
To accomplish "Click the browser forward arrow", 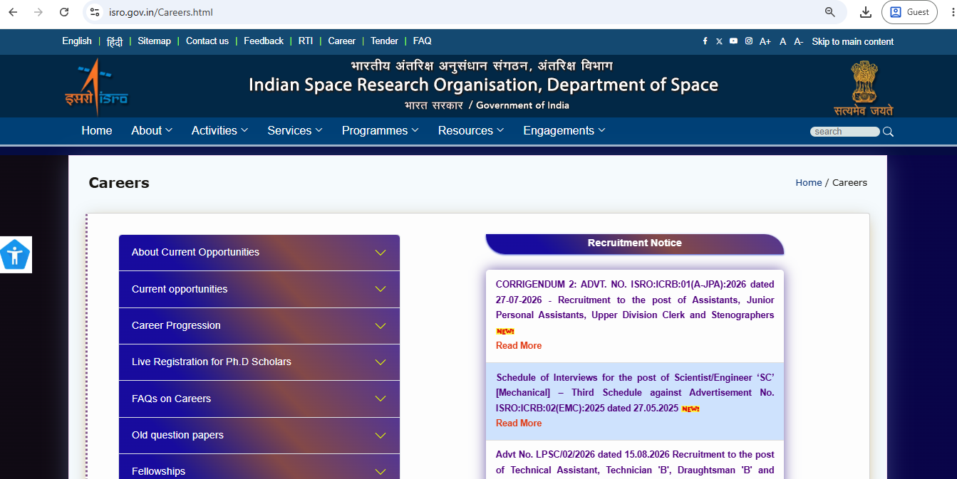I will 38,12.
